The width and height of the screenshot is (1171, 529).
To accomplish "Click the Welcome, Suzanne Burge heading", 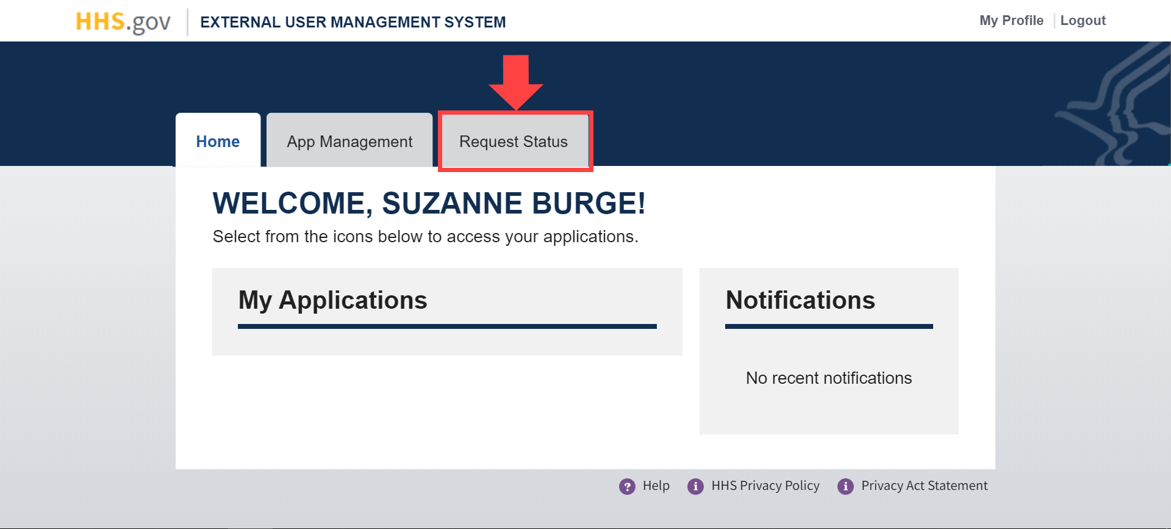I will (429, 203).
